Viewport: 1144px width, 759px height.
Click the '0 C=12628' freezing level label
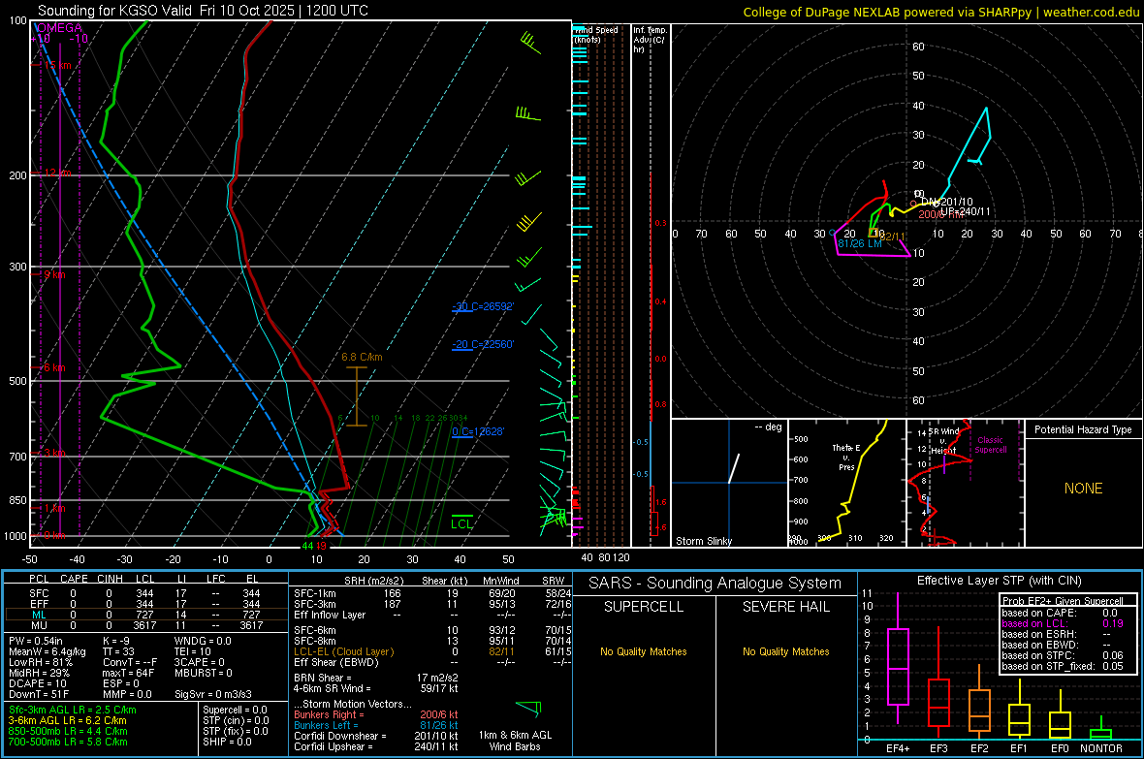tap(478, 431)
